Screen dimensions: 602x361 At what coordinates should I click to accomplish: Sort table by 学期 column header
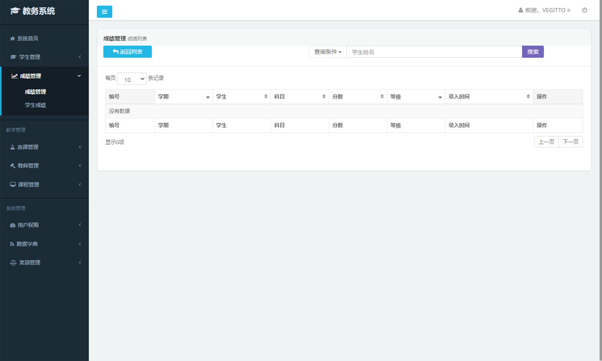click(x=184, y=97)
